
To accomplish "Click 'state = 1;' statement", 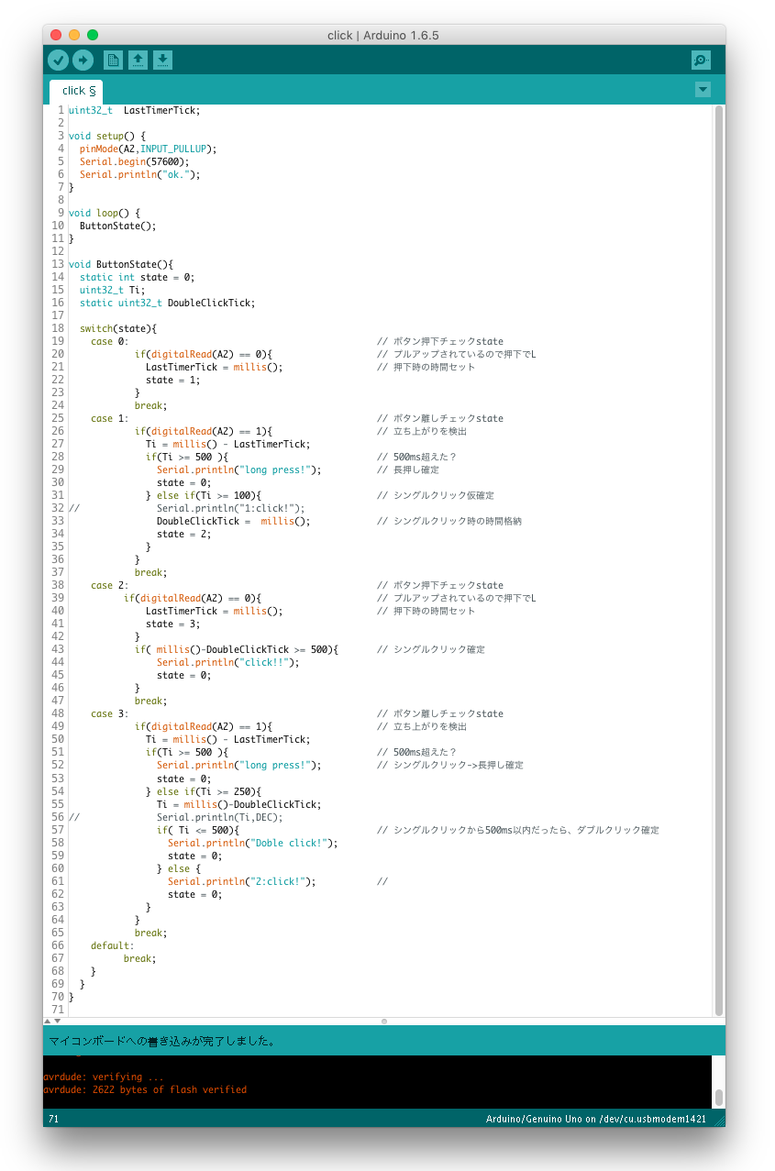I will (173, 380).
